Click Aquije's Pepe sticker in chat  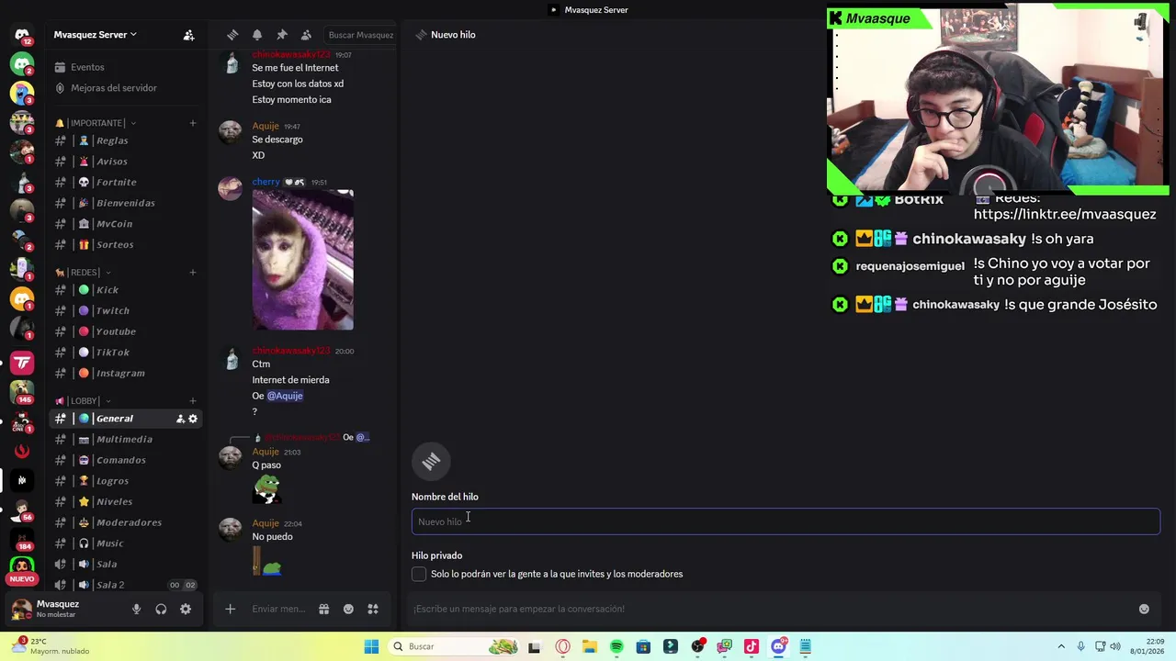click(267, 488)
